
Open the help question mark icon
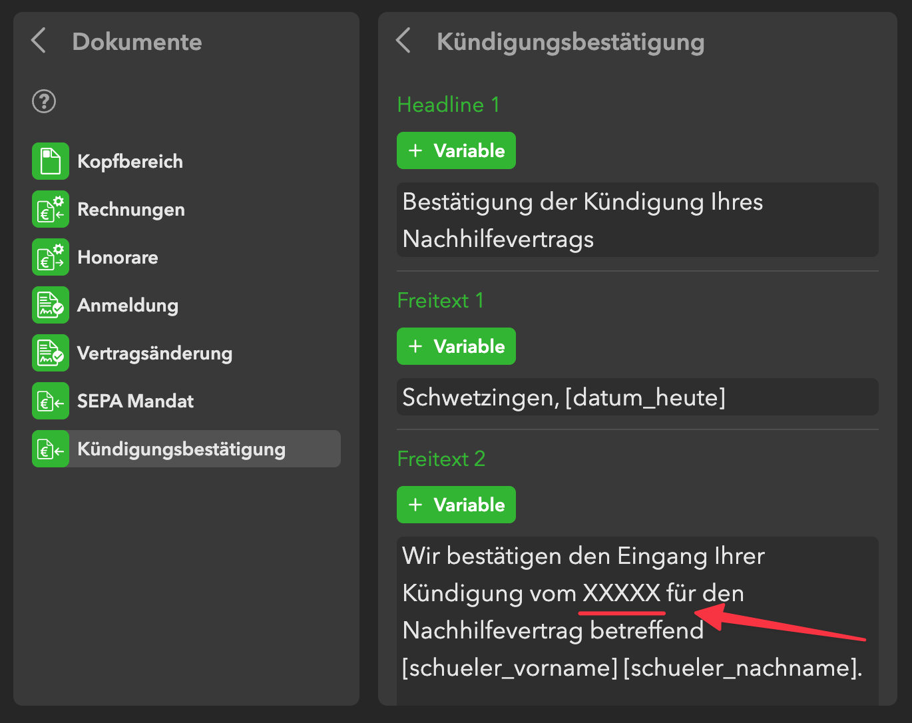[44, 102]
